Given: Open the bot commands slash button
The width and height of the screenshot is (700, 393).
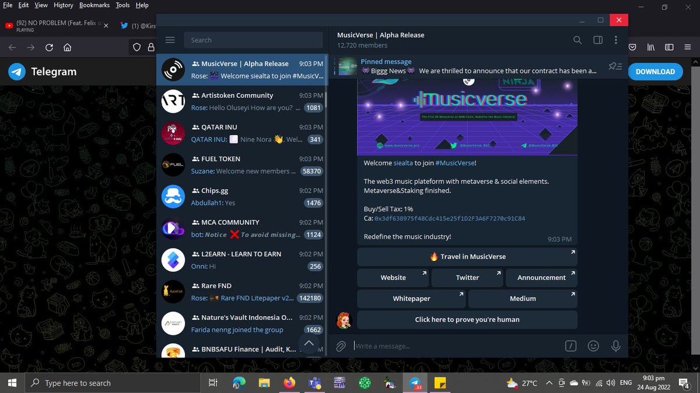Looking at the screenshot, I should 571,346.
